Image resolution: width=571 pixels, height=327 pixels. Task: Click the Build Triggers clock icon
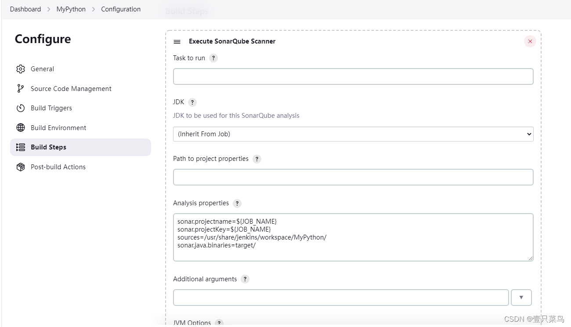coord(21,108)
